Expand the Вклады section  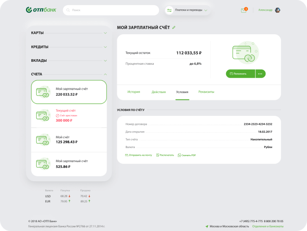(x=69, y=60)
